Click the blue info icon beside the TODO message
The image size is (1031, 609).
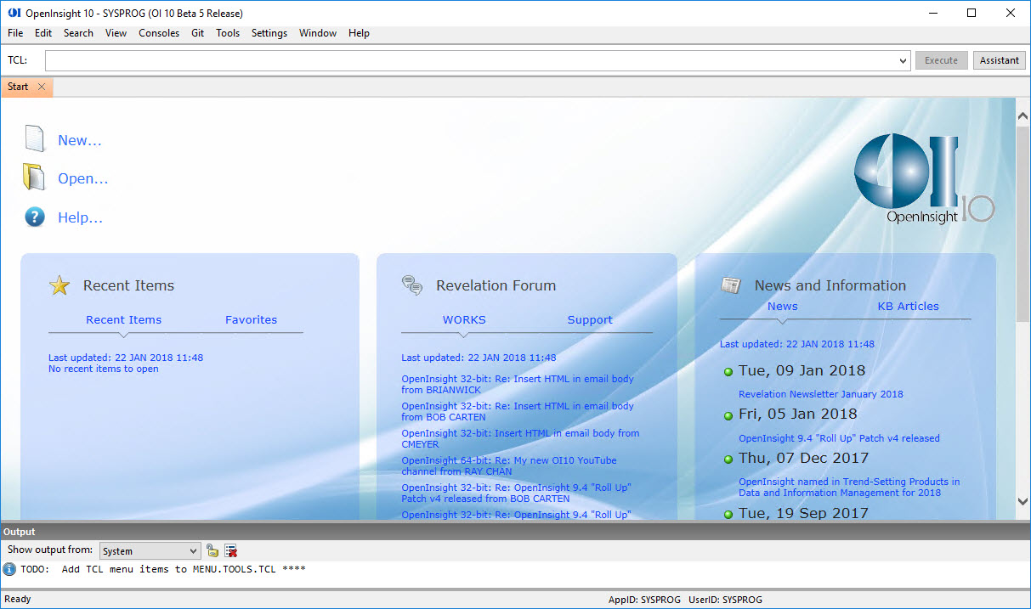(9, 569)
